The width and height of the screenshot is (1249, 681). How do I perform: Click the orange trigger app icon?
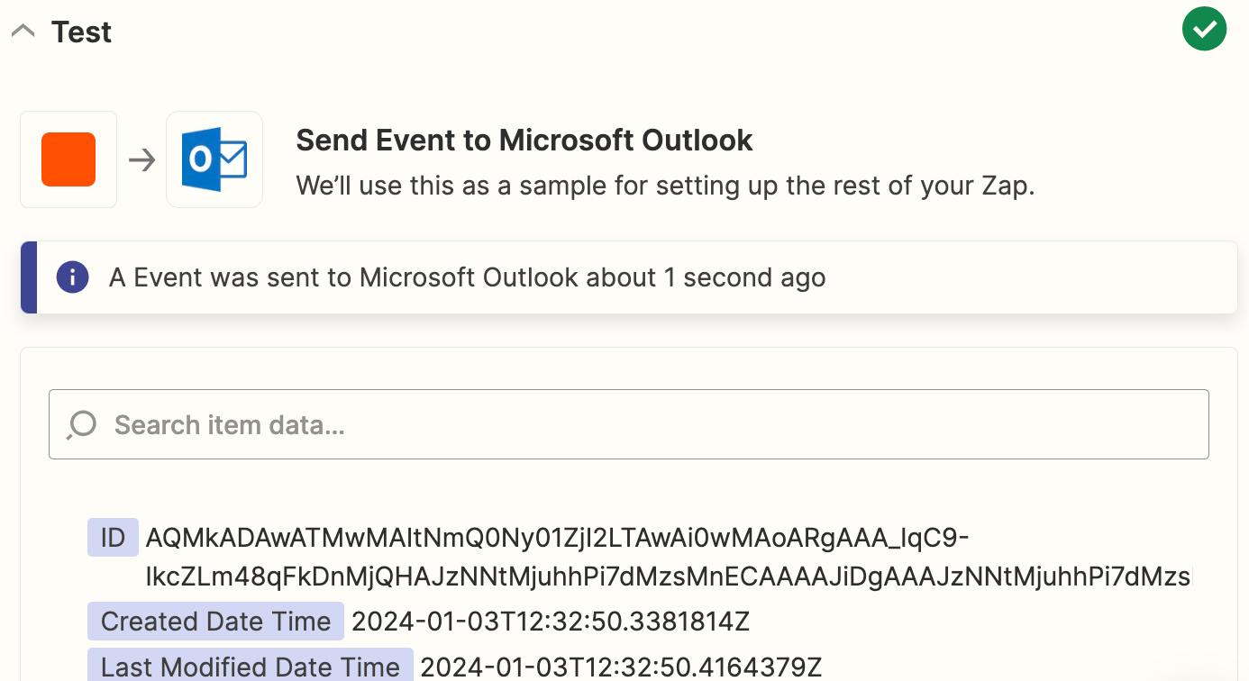click(x=68, y=159)
